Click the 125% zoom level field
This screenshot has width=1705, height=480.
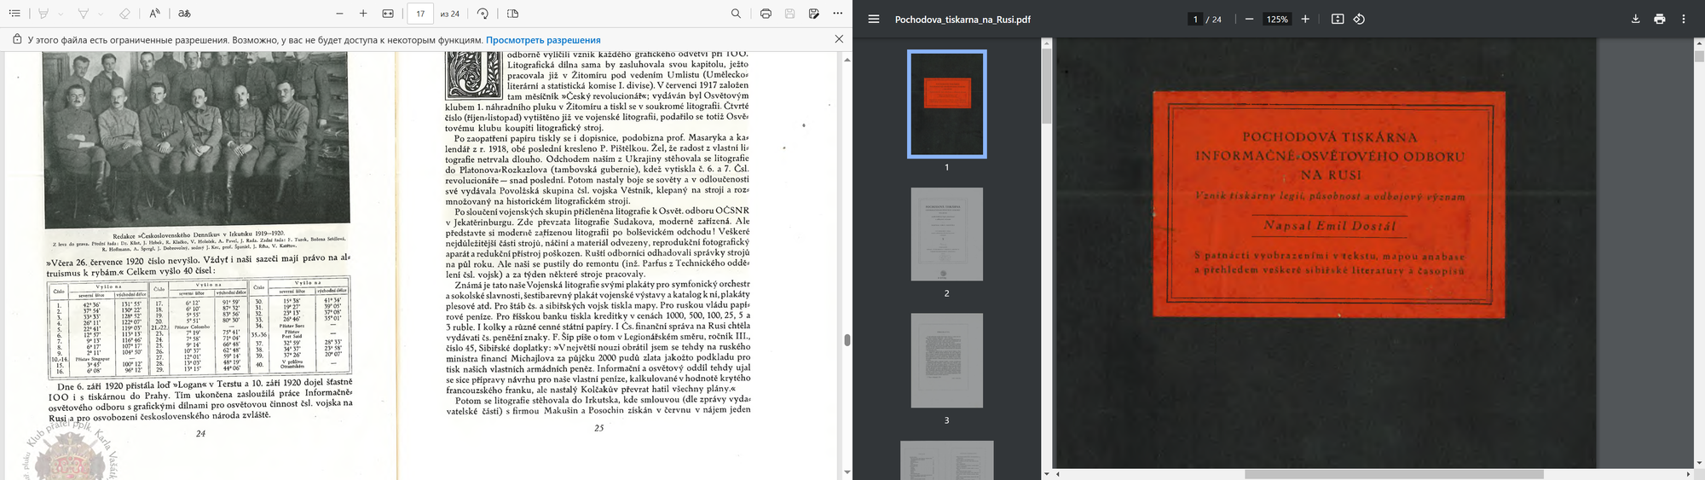pos(1277,19)
